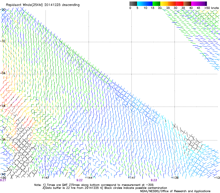Click the latitude axis label '-34'
Screen dimensions: 220x193
[3, 73]
